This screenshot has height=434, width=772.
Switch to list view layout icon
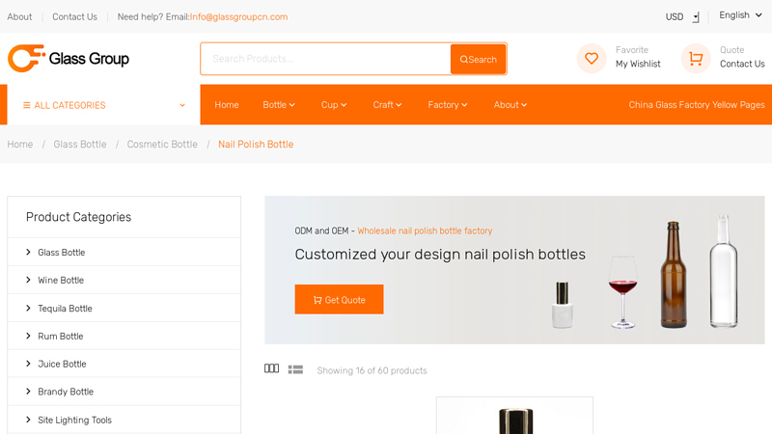click(295, 369)
